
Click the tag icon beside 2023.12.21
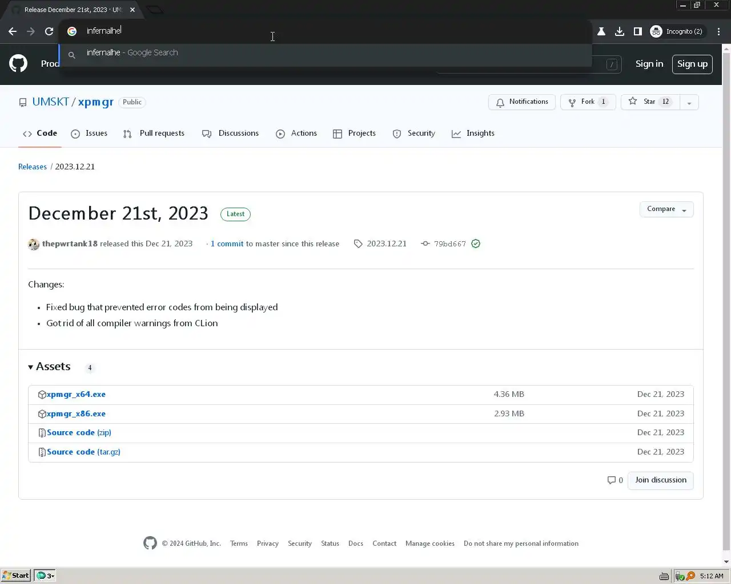358,244
